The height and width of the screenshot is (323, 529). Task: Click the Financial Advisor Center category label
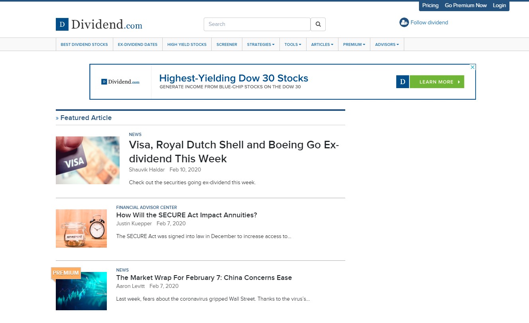pos(147,207)
